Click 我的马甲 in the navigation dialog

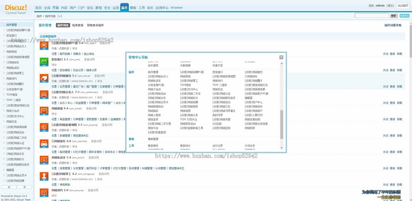point(218,115)
